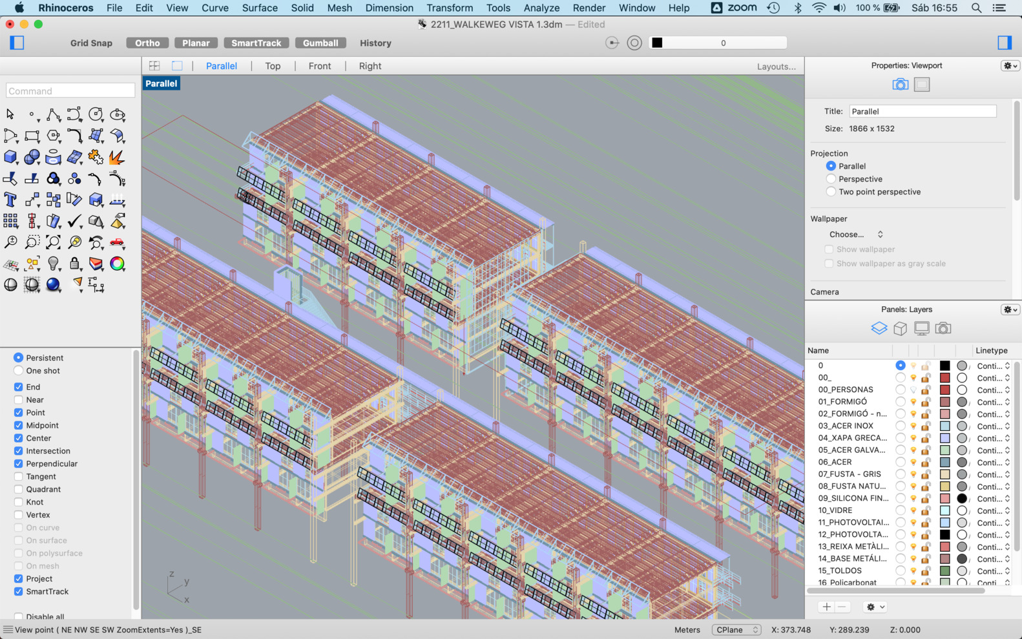The image size is (1022, 639).
Task: Click the Layouts... button
Action: pos(776,67)
